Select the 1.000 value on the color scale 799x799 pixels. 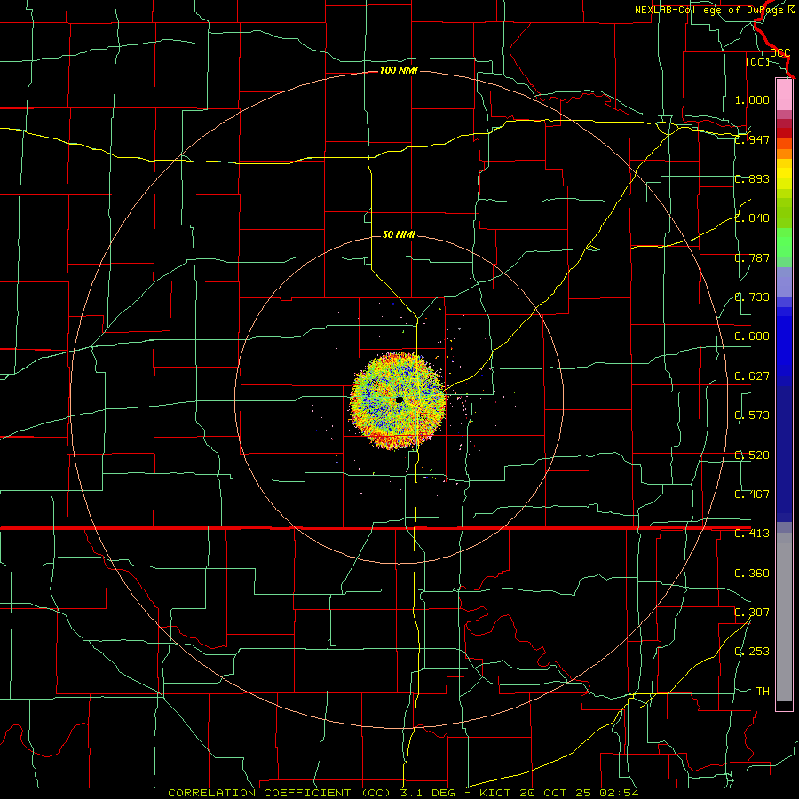(752, 99)
